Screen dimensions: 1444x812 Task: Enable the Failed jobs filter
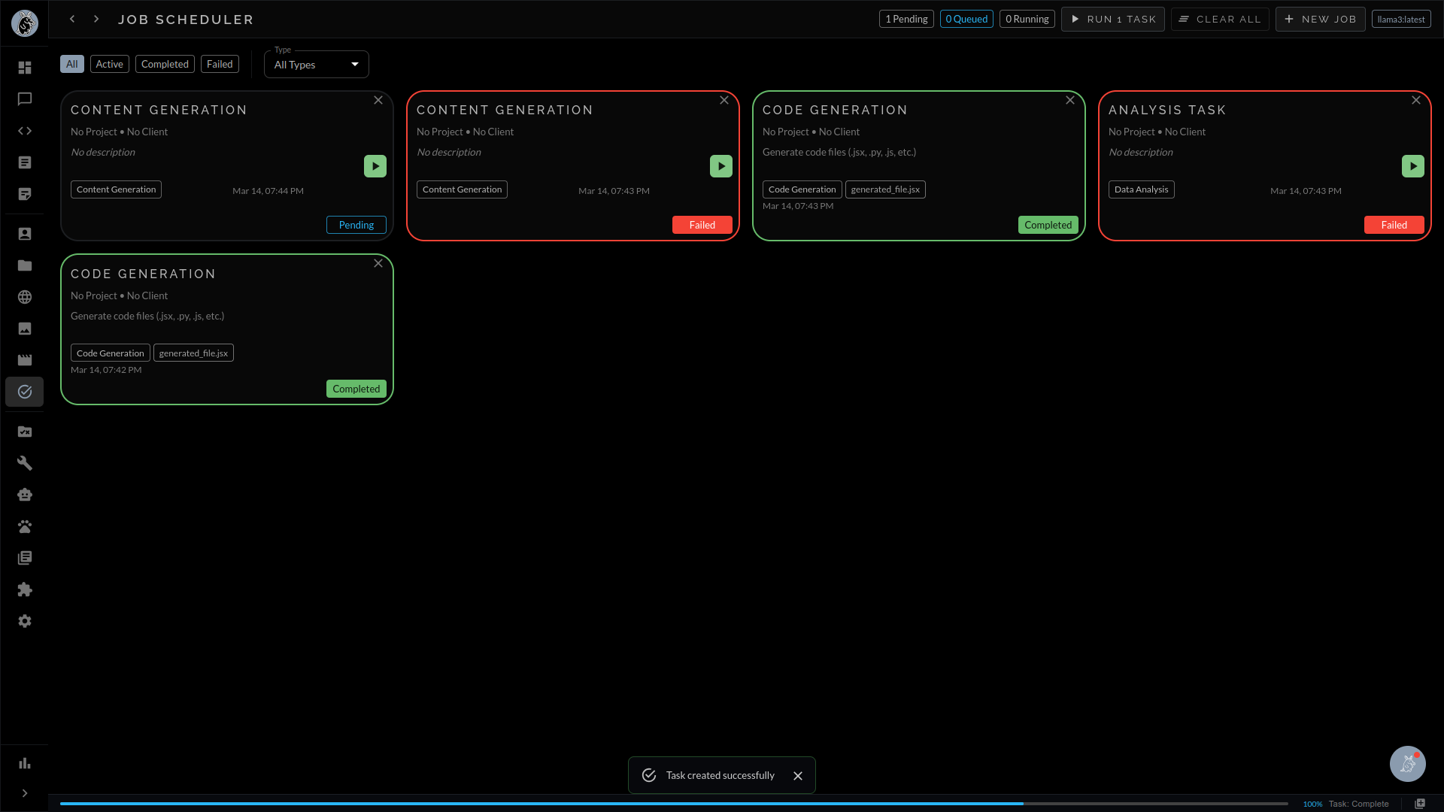pos(219,64)
